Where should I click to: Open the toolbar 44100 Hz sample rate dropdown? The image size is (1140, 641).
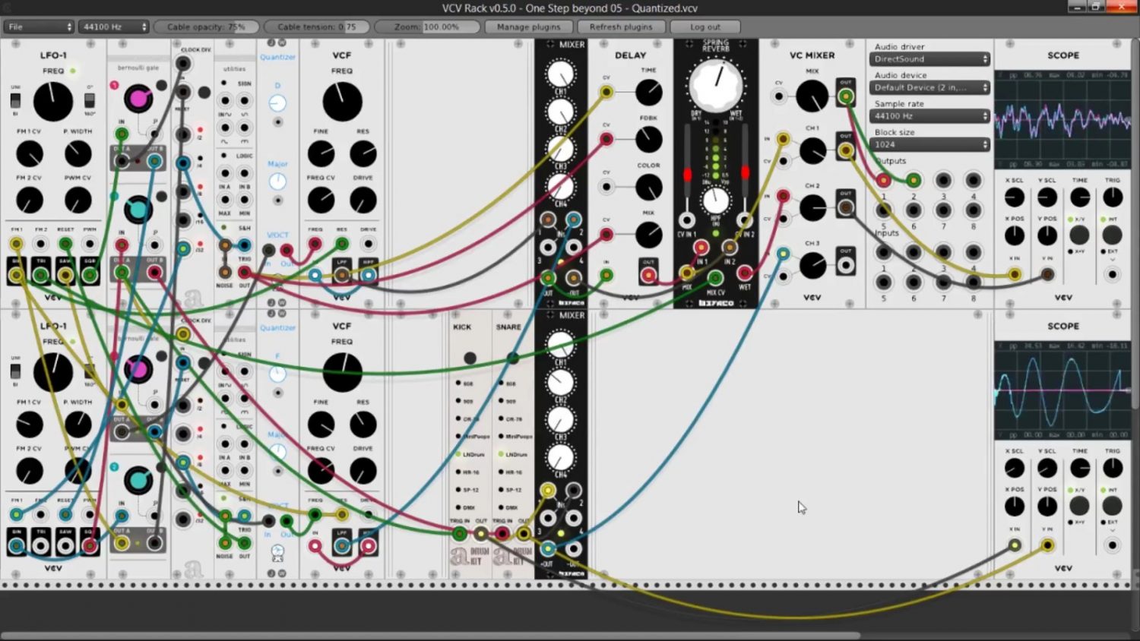(114, 27)
